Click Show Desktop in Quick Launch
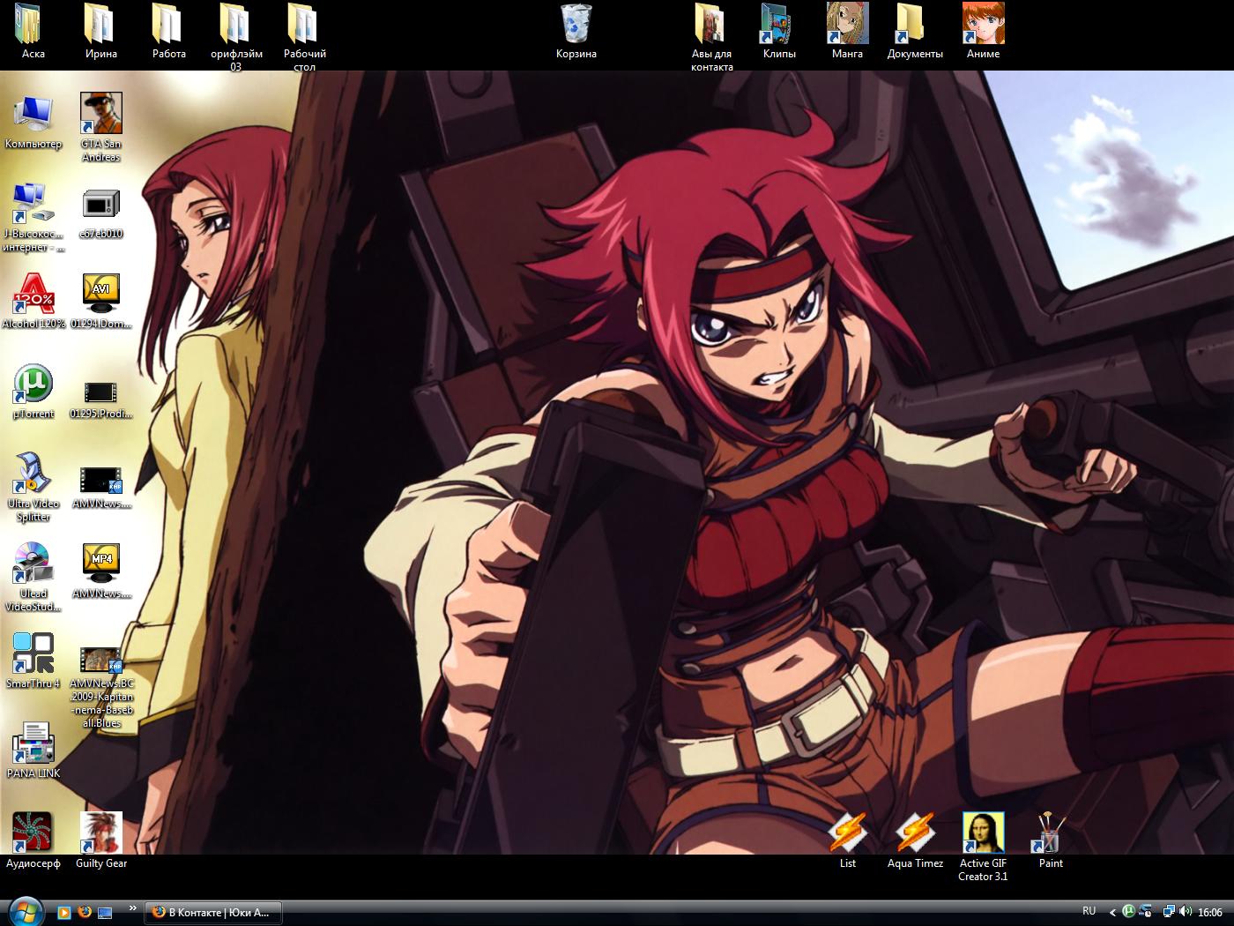 [105, 913]
